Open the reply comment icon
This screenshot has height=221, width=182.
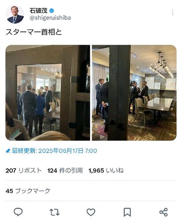[18, 212]
